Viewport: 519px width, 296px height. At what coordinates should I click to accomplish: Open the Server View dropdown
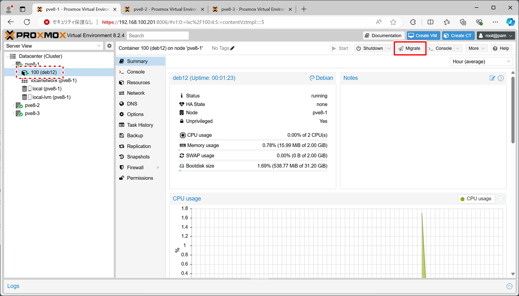pyautogui.click(x=54, y=46)
